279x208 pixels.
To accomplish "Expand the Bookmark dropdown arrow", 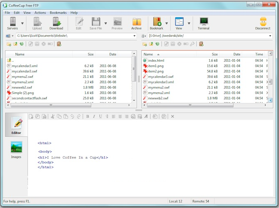I will point(167,23).
